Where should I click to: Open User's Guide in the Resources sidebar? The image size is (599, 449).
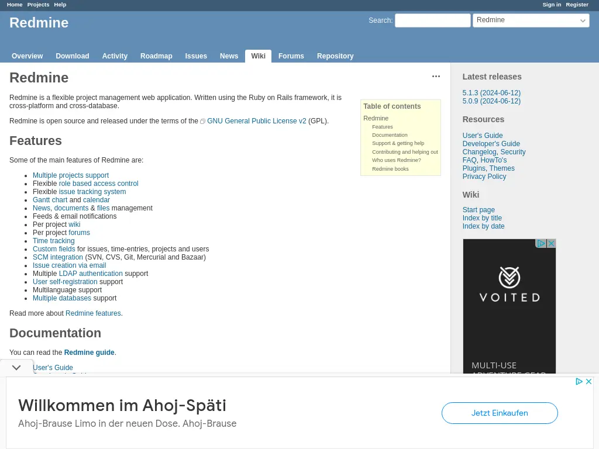click(x=483, y=136)
